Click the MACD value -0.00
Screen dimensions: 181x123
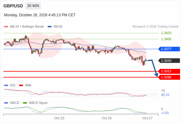coord(165,113)
